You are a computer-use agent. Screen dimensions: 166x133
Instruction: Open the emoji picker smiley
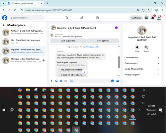pos(112,81)
